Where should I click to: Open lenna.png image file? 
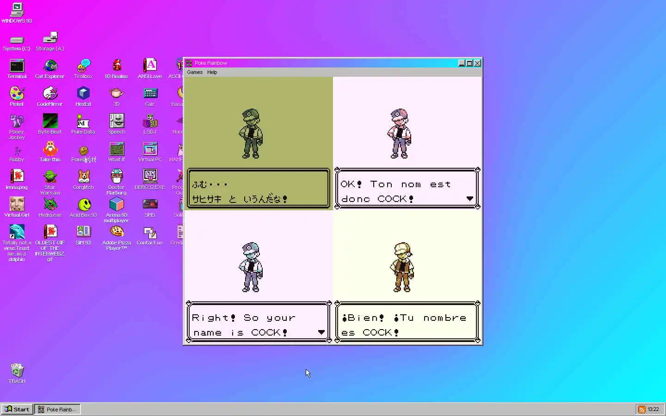pos(17,180)
